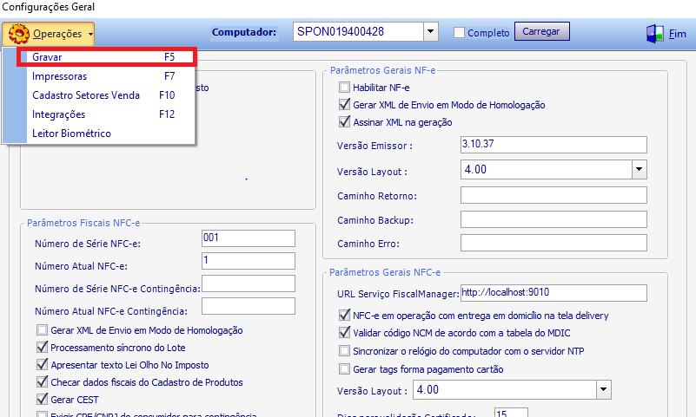
Task: Enable Sincronizar relógio com servidor NTP
Action: tap(344, 351)
